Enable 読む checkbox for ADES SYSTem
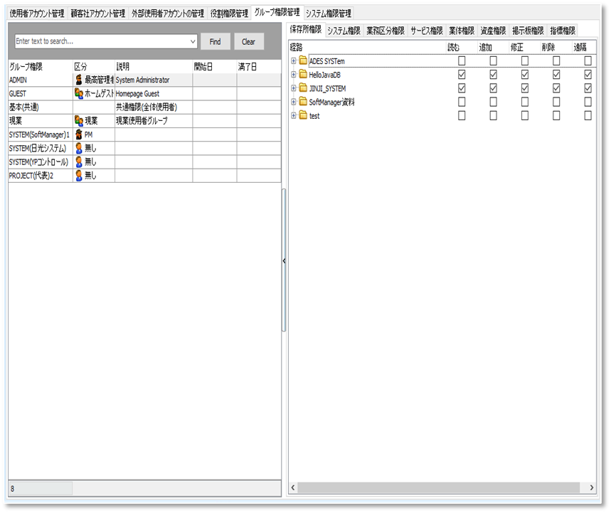 [x=462, y=61]
